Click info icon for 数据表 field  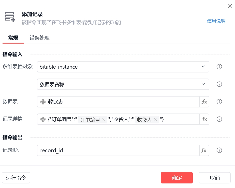[x=219, y=102]
